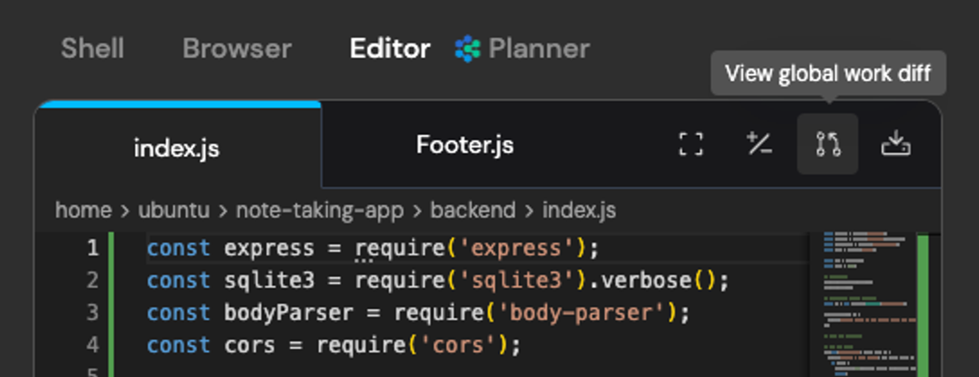Screen dimensions: 979x377
Task: Click the download icon in editor toolbar
Action: tap(896, 144)
